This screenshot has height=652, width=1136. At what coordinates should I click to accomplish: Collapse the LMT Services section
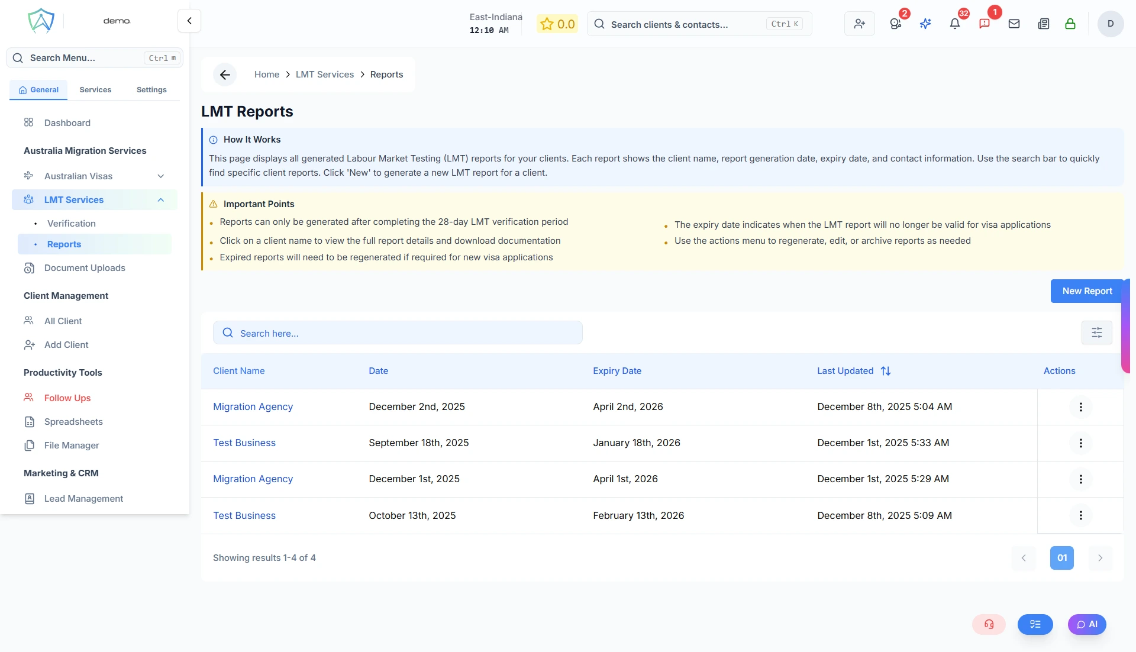(160, 200)
